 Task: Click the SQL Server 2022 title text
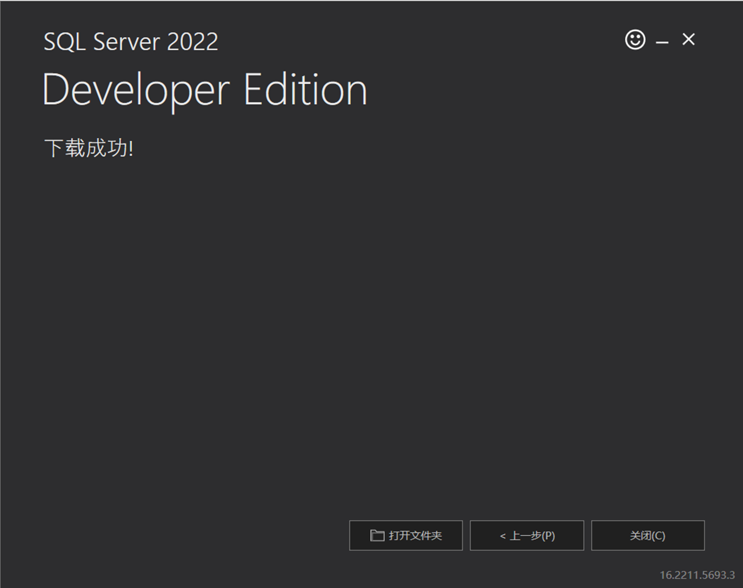coord(131,42)
